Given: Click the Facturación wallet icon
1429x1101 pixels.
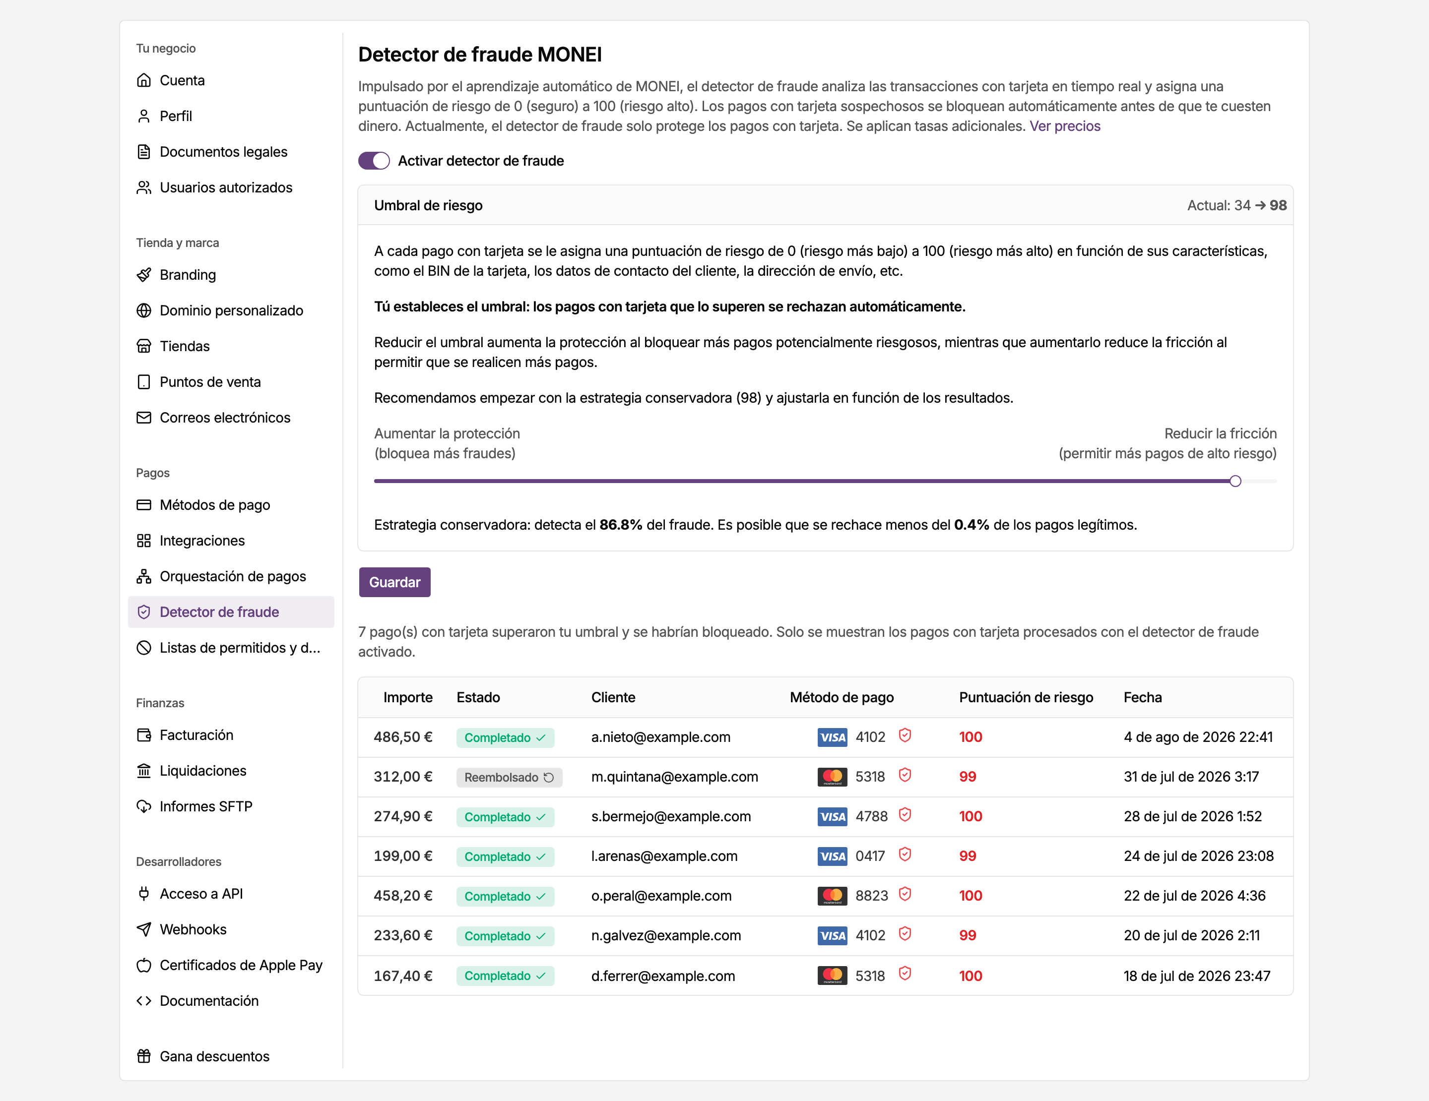Looking at the screenshot, I should coord(144,735).
